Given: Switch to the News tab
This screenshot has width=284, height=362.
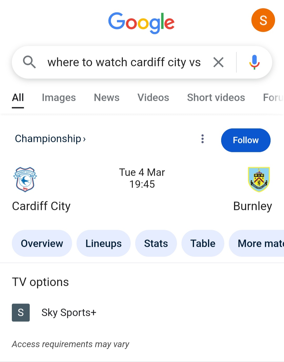Looking at the screenshot, I should tap(106, 97).
